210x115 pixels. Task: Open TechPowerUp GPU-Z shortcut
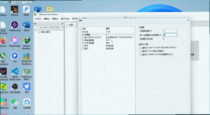click(x=27, y=71)
